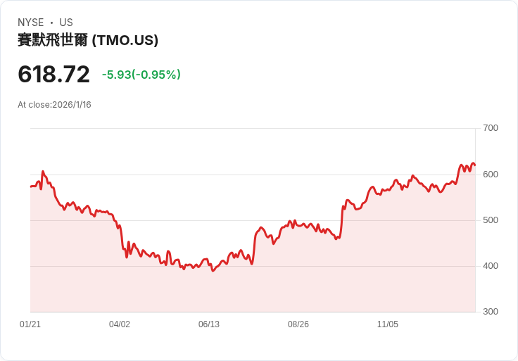Open the 賽默飛世爾 (TMO.US) stock title
The image size is (518, 361).
(x=88, y=41)
